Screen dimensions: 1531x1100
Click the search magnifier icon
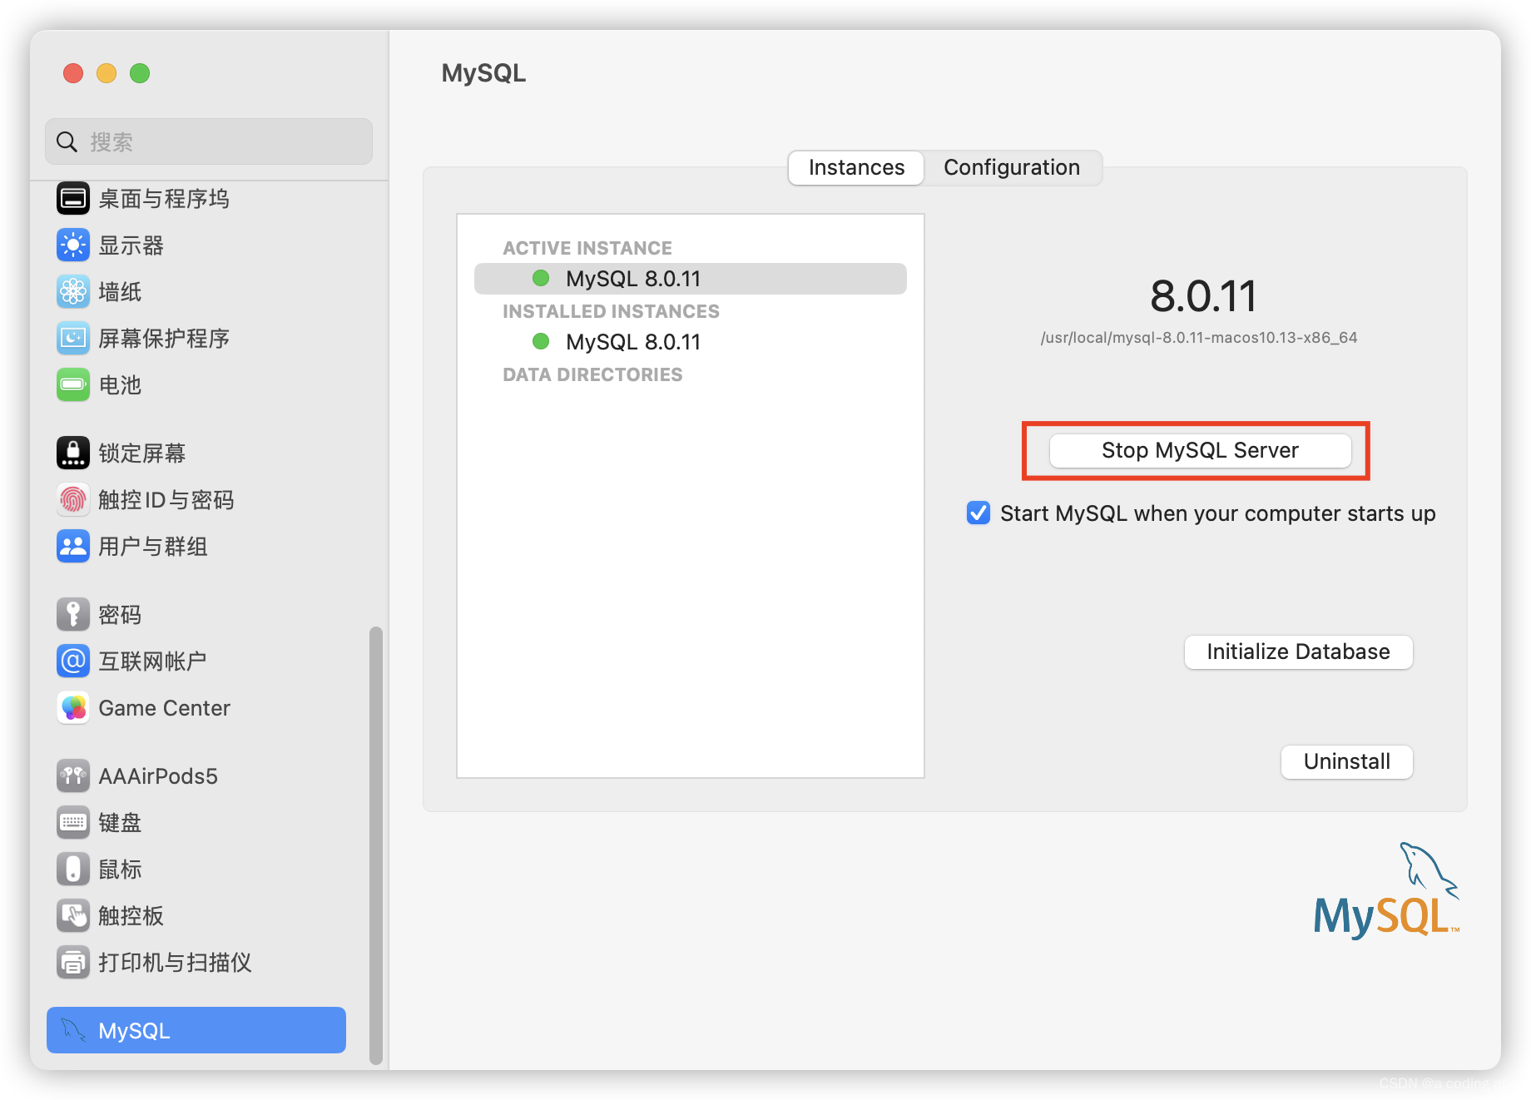tap(67, 142)
